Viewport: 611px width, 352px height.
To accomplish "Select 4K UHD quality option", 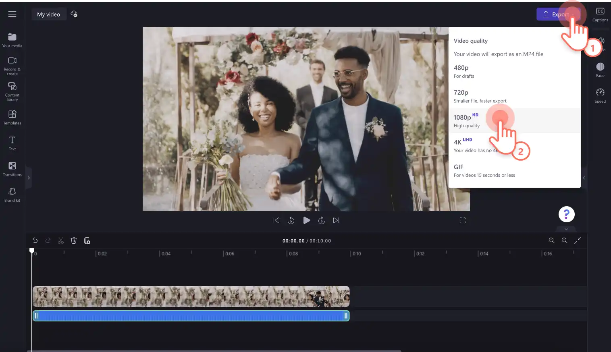I will [x=514, y=145].
